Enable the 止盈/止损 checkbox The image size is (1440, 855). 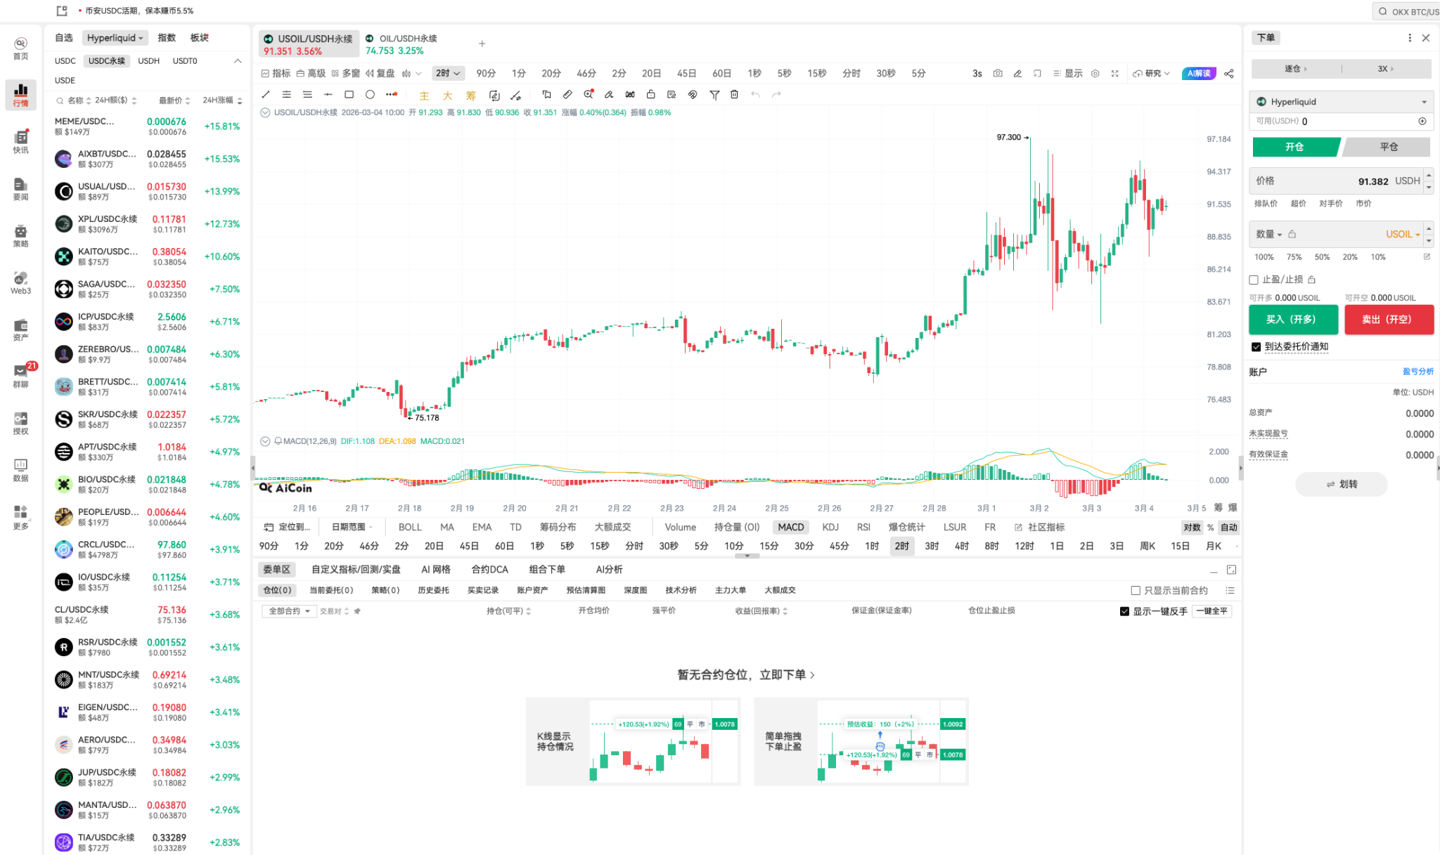point(1254,280)
